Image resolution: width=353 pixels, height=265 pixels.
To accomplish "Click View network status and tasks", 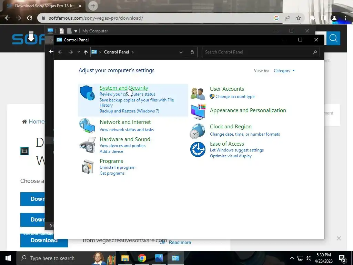I will (x=127, y=130).
